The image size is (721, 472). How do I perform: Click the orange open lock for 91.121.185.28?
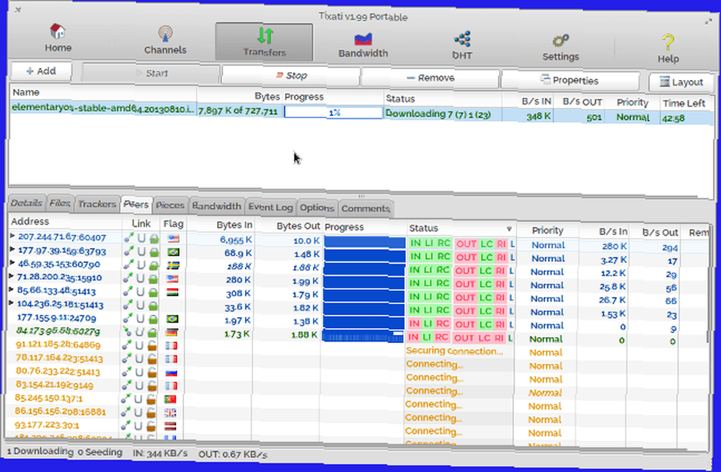point(151,345)
